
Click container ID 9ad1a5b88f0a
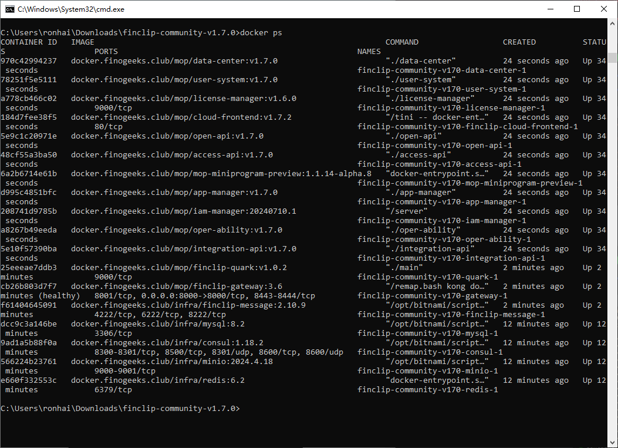[29, 343]
